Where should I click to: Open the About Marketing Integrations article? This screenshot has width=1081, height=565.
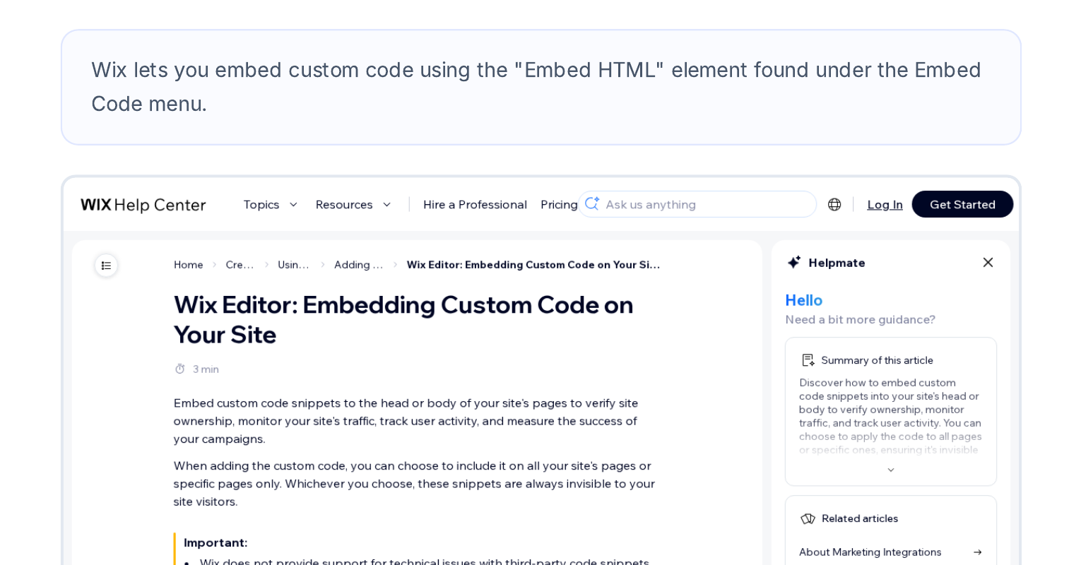click(x=870, y=552)
